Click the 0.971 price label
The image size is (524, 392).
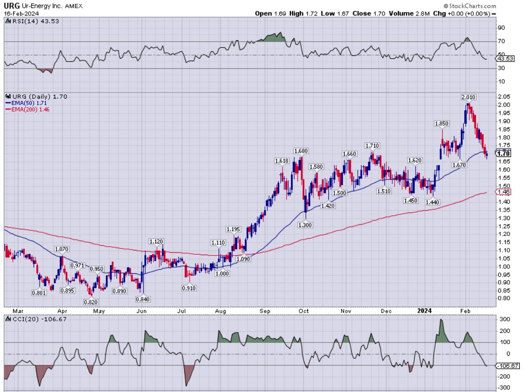click(77, 265)
